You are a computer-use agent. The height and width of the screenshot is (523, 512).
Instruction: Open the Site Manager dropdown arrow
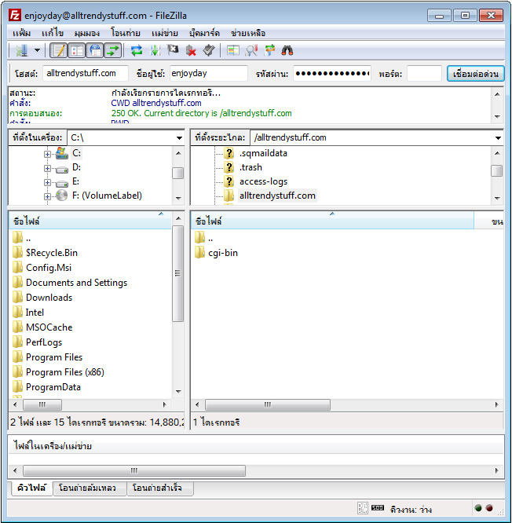pyautogui.click(x=37, y=51)
